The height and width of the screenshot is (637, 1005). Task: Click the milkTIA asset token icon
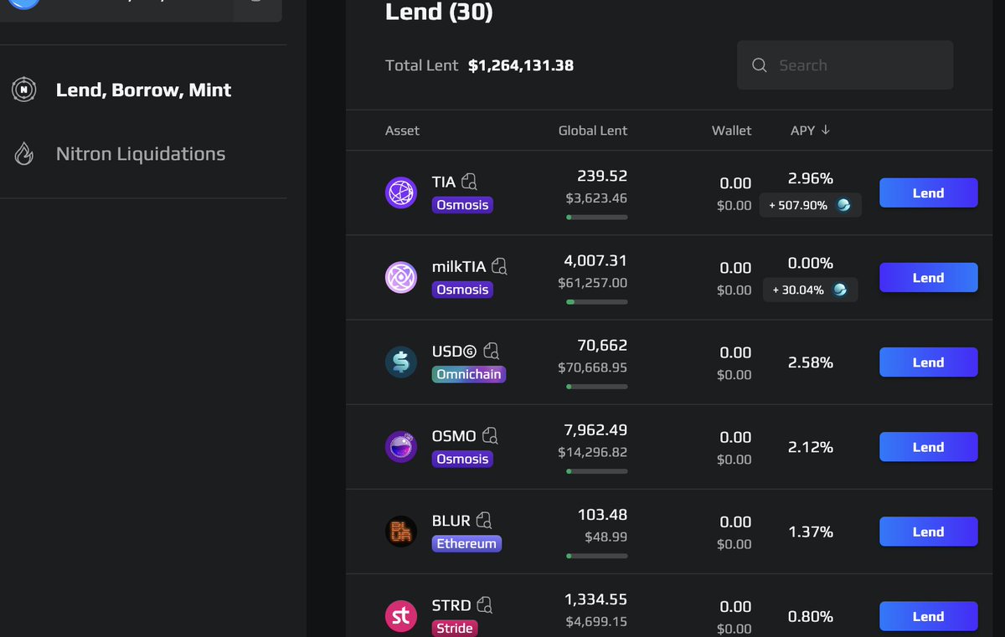pyautogui.click(x=401, y=277)
